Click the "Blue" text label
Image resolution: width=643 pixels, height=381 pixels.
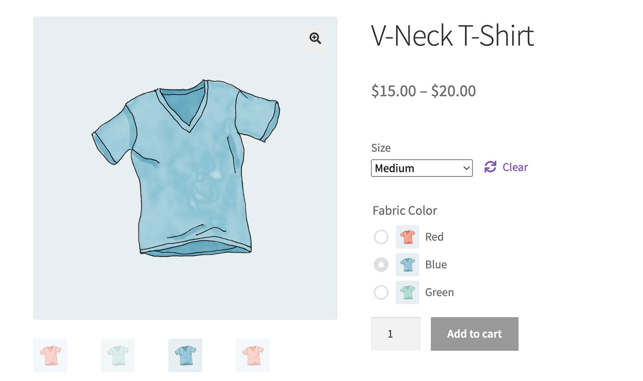click(x=436, y=265)
